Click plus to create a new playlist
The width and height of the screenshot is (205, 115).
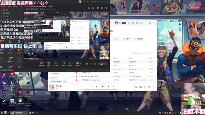[66, 78]
